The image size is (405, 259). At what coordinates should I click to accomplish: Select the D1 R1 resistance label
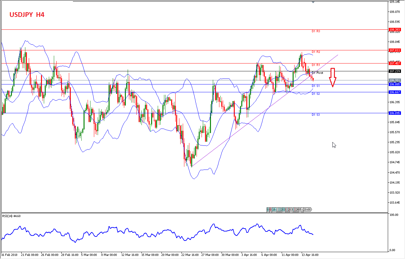point(316,65)
